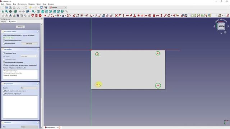Apply the Equal constraint
The image size is (230, 129).
(142, 15)
